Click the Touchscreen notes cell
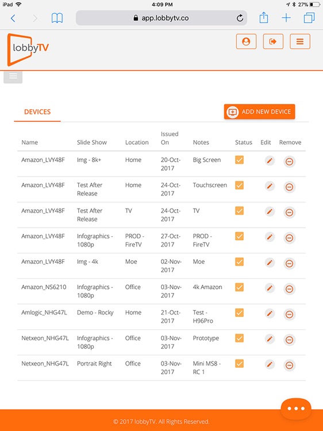The height and width of the screenshot is (431, 323). click(210, 185)
